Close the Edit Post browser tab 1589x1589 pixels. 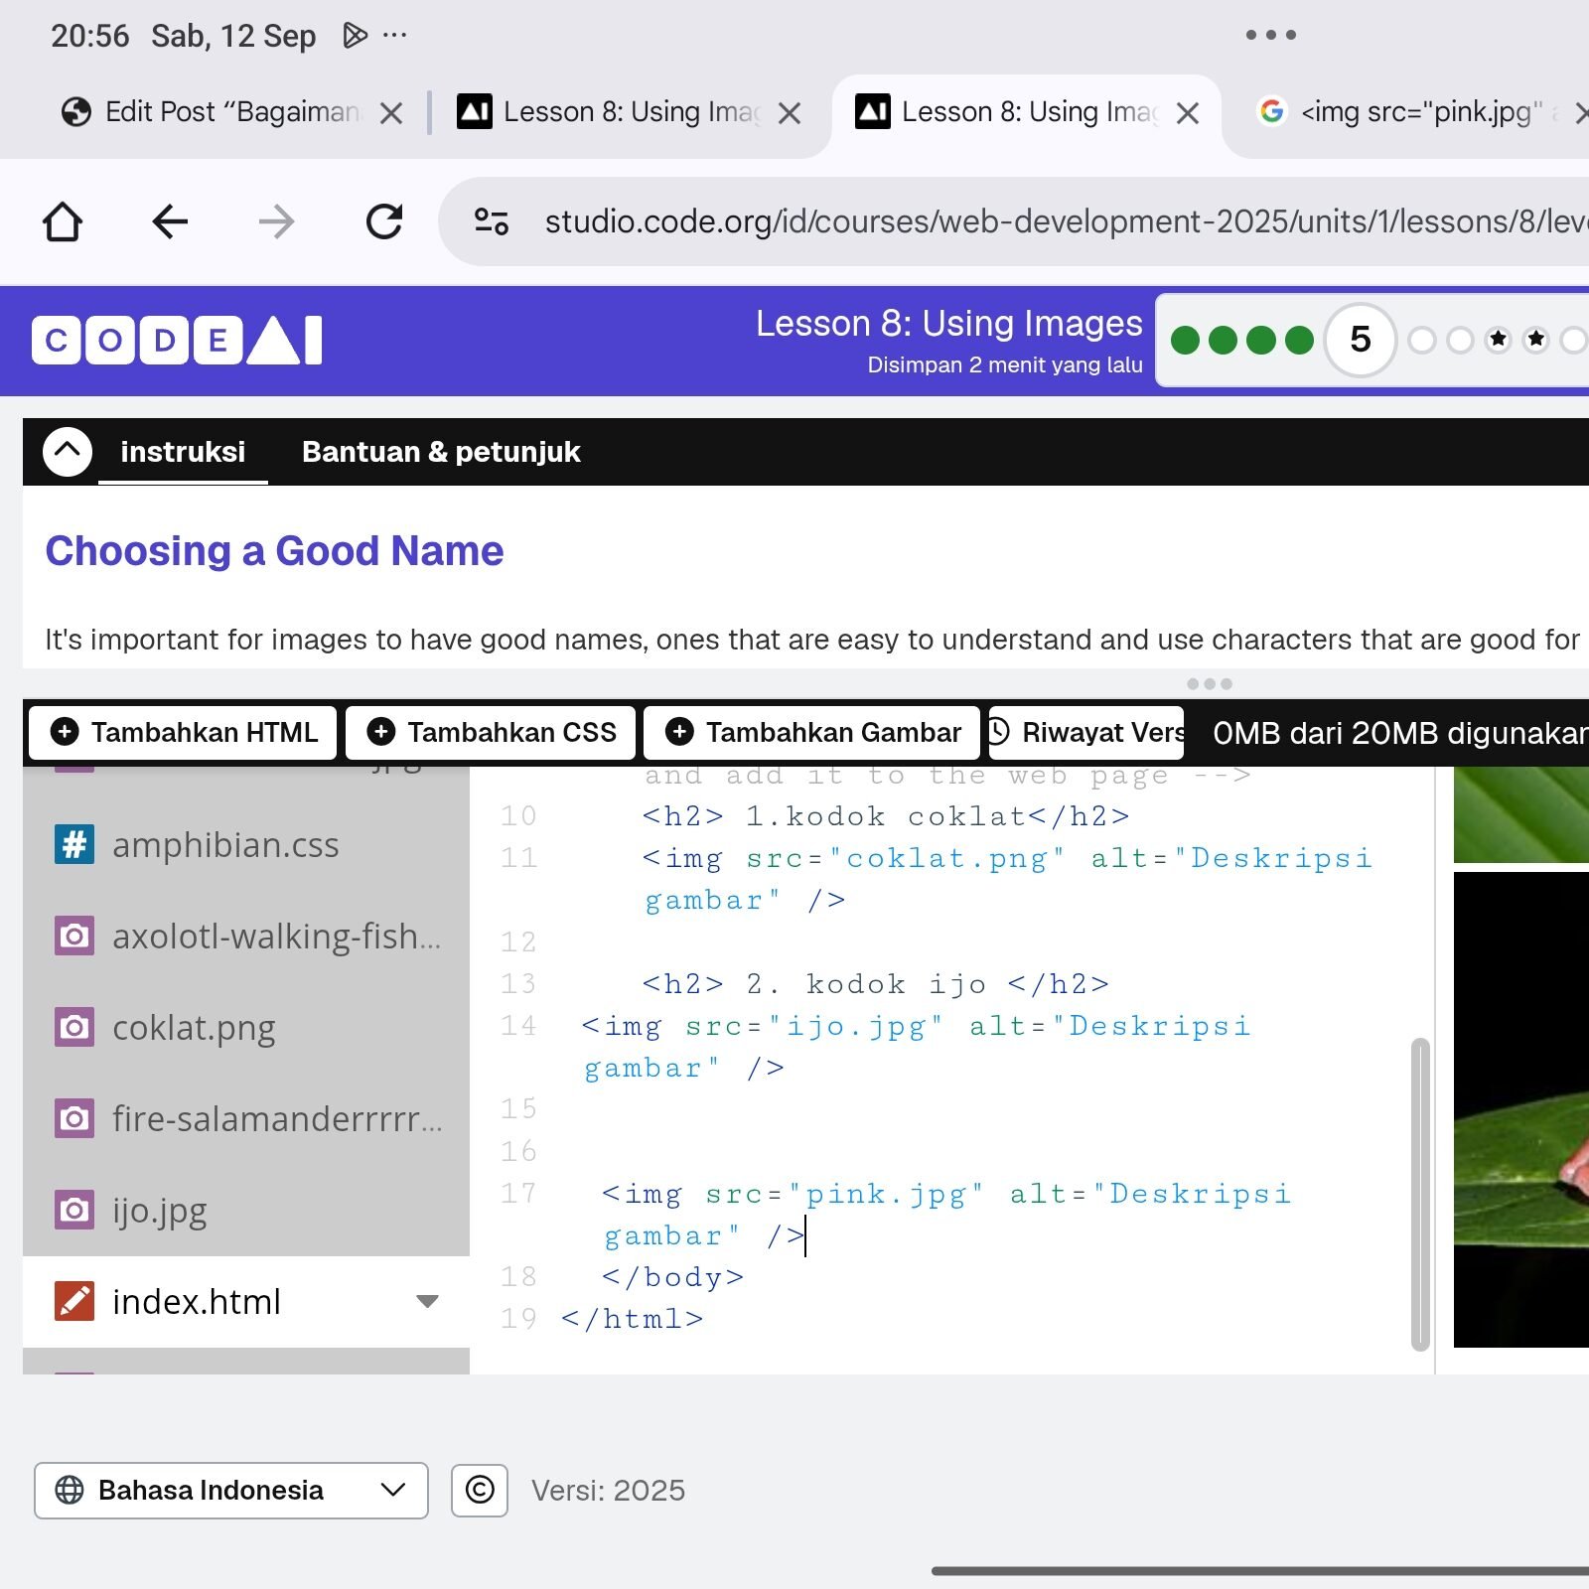click(391, 113)
